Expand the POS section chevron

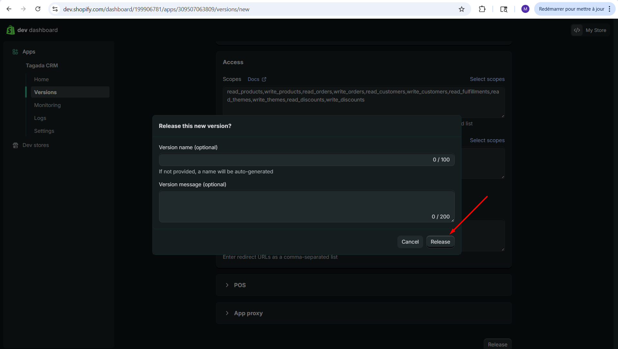coord(227,285)
